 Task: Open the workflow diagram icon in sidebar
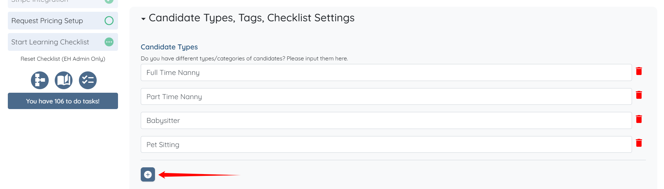coord(40,80)
